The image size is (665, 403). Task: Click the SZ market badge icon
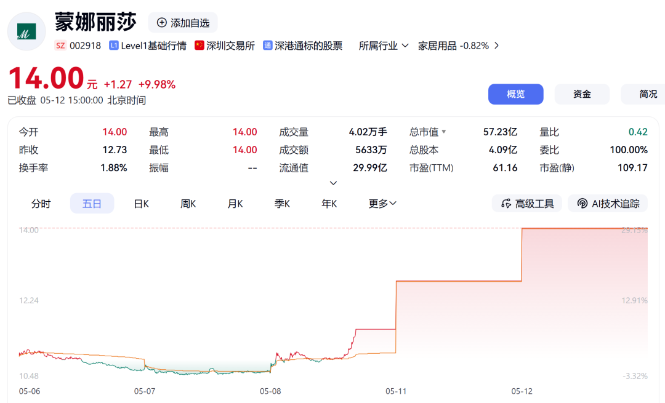[60, 46]
